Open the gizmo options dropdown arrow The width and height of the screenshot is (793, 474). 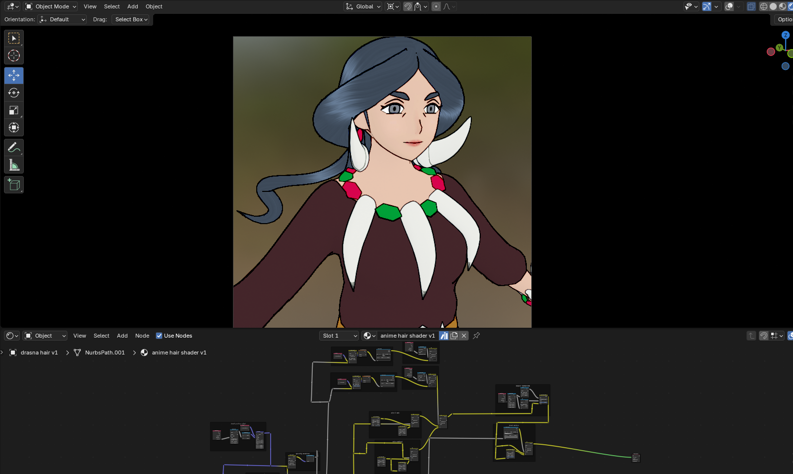[x=716, y=6]
